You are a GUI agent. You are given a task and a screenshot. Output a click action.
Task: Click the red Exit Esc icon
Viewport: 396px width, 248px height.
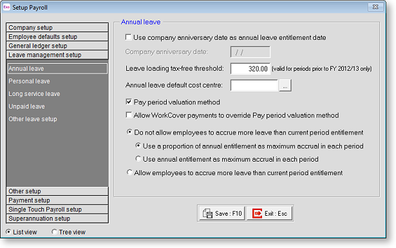coord(257,213)
